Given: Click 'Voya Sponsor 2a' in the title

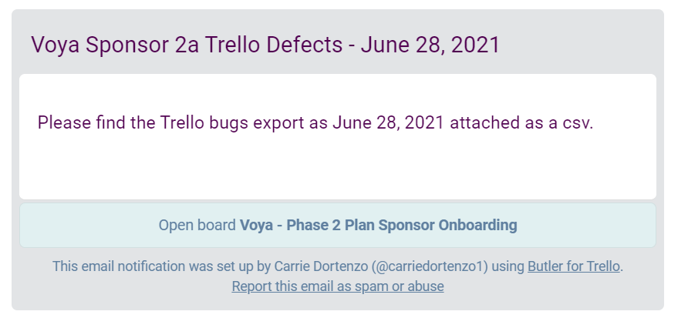Looking at the screenshot, I should pyautogui.click(x=115, y=45).
